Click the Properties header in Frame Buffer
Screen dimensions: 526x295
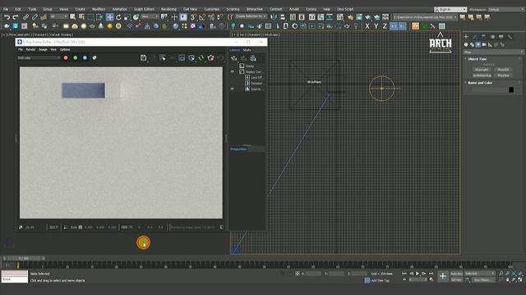pyautogui.click(x=238, y=149)
